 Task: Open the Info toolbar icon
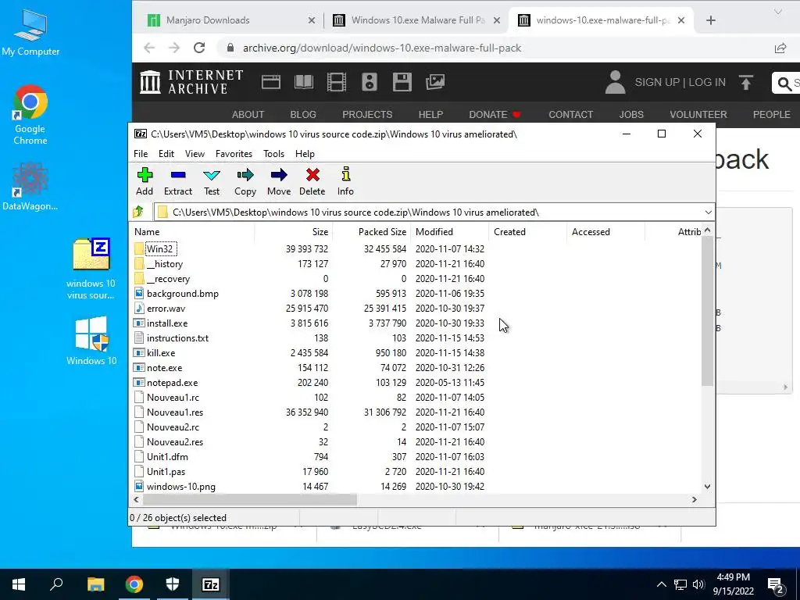click(345, 181)
